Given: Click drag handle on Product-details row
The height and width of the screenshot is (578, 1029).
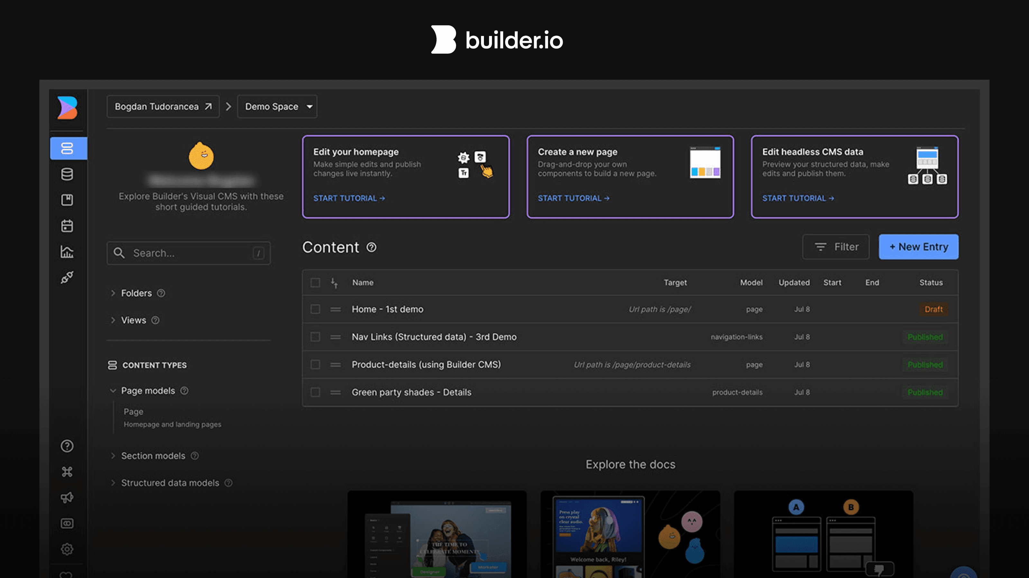Looking at the screenshot, I should pyautogui.click(x=335, y=364).
